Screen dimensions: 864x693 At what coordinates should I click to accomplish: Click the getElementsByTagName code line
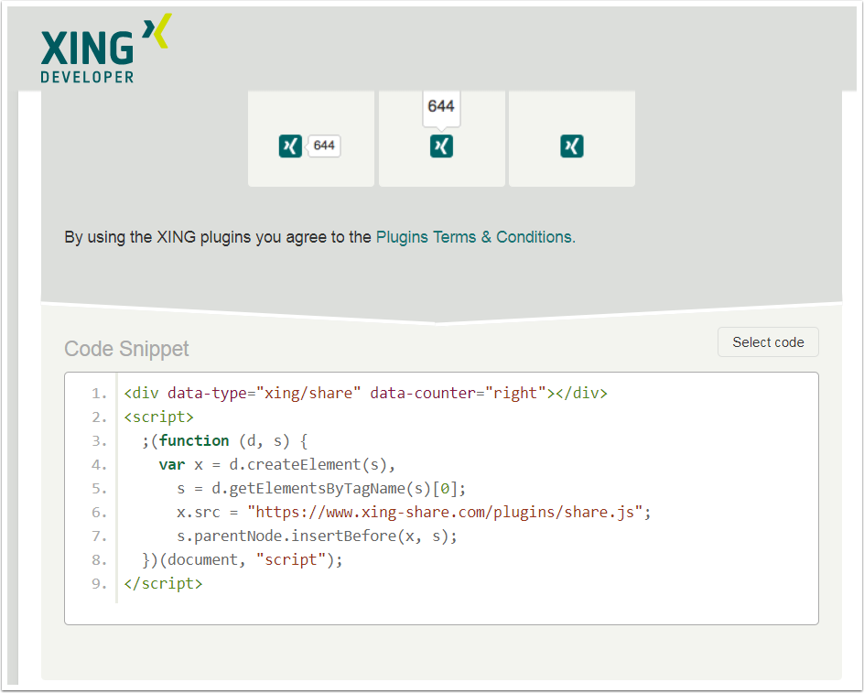click(321, 489)
